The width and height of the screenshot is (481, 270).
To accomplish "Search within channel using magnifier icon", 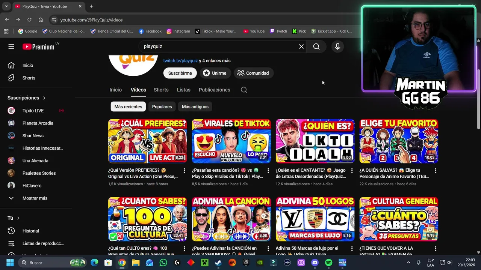I will pos(244,90).
